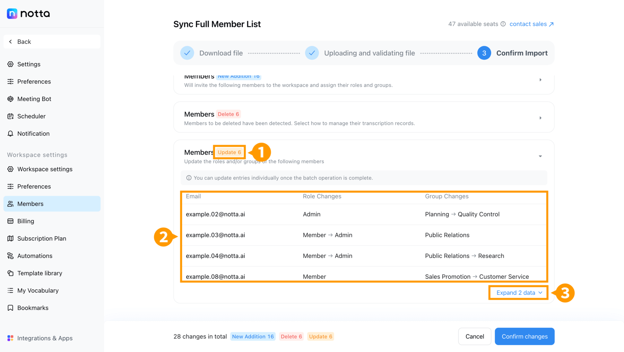The height and width of the screenshot is (352, 624).
Task: Click 47 available seats text
Action: tap(473, 24)
